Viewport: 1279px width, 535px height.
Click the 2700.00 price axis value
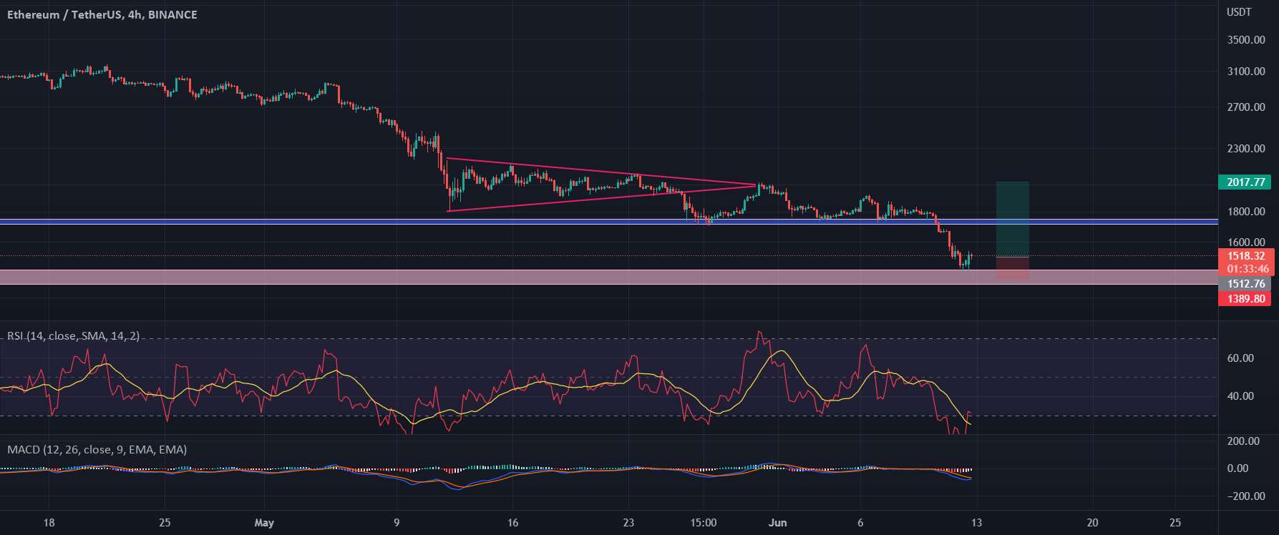click(1245, 107)
